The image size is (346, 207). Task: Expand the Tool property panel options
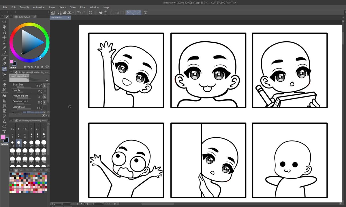[x=11, y=71]
